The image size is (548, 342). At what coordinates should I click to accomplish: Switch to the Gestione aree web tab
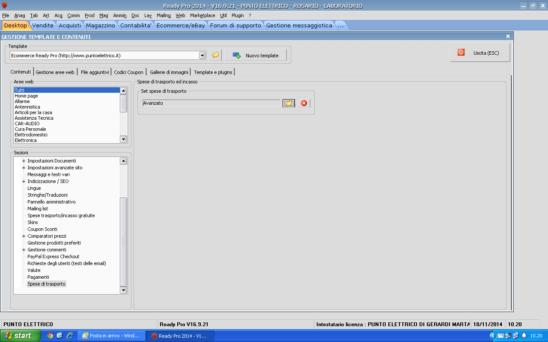55,72
